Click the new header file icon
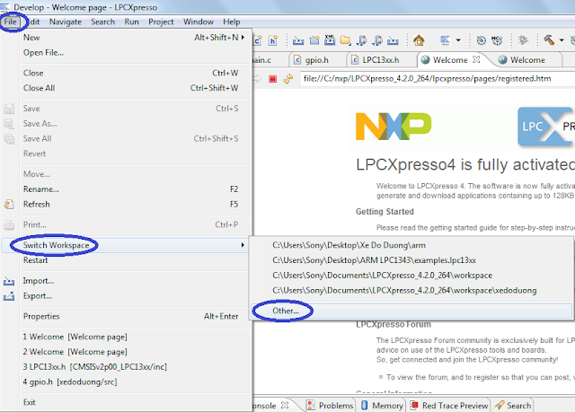This screenshot has height=412, width=575. [x=273, y=40]
